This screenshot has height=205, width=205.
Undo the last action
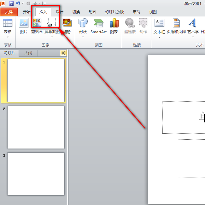(18, 3)
